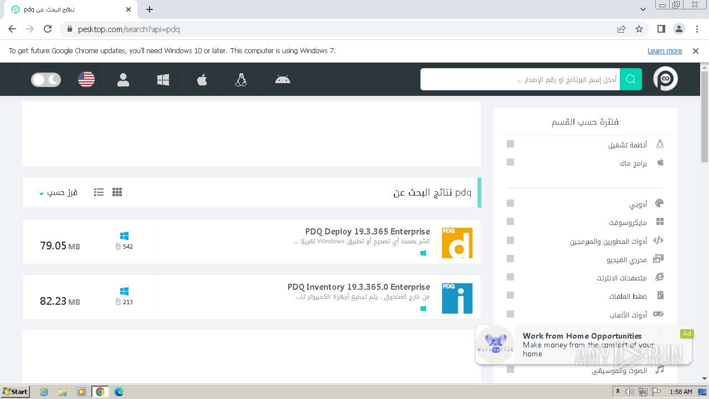The image size is (709, 399).
Task: Toggle the dark mode switch
Action: click(x=46, y=80)
